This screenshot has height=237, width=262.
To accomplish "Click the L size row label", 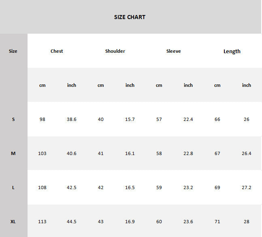I will (13, 187).
